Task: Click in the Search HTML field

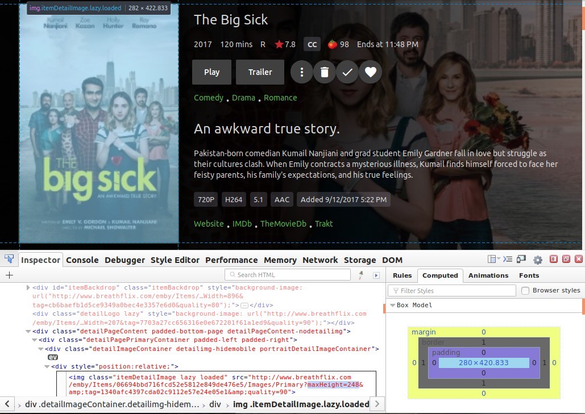Action: [288, 275]
